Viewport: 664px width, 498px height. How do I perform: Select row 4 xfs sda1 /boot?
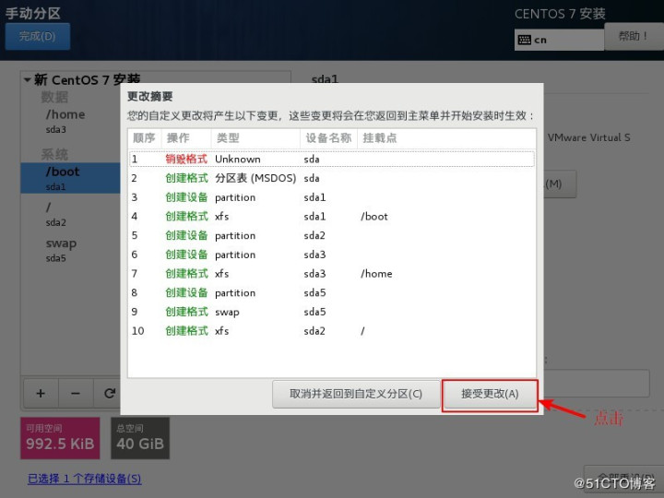click(x=332, y=217)
